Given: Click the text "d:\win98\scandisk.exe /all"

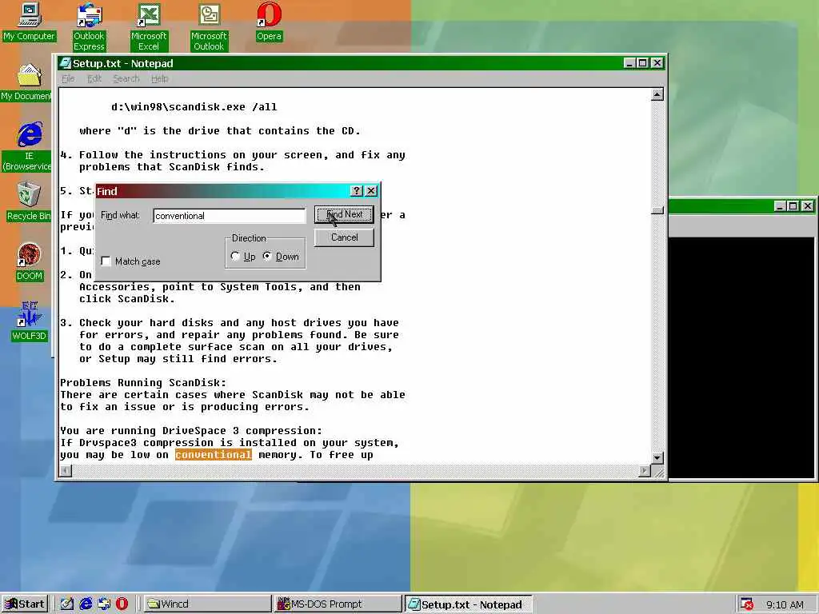Looking at the screenshot, I should click(194, 107).
